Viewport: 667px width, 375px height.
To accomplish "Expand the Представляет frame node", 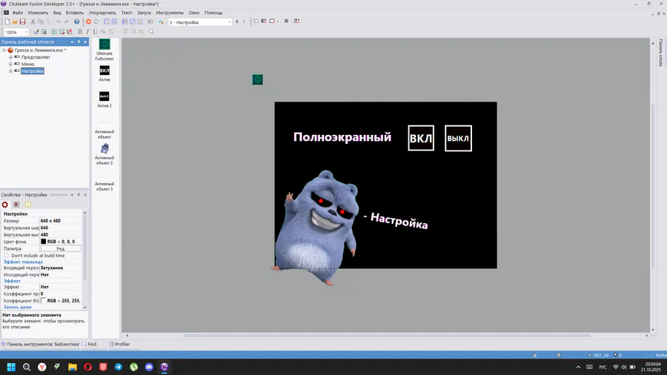I will pyautogui.click(x=10, y=57).
